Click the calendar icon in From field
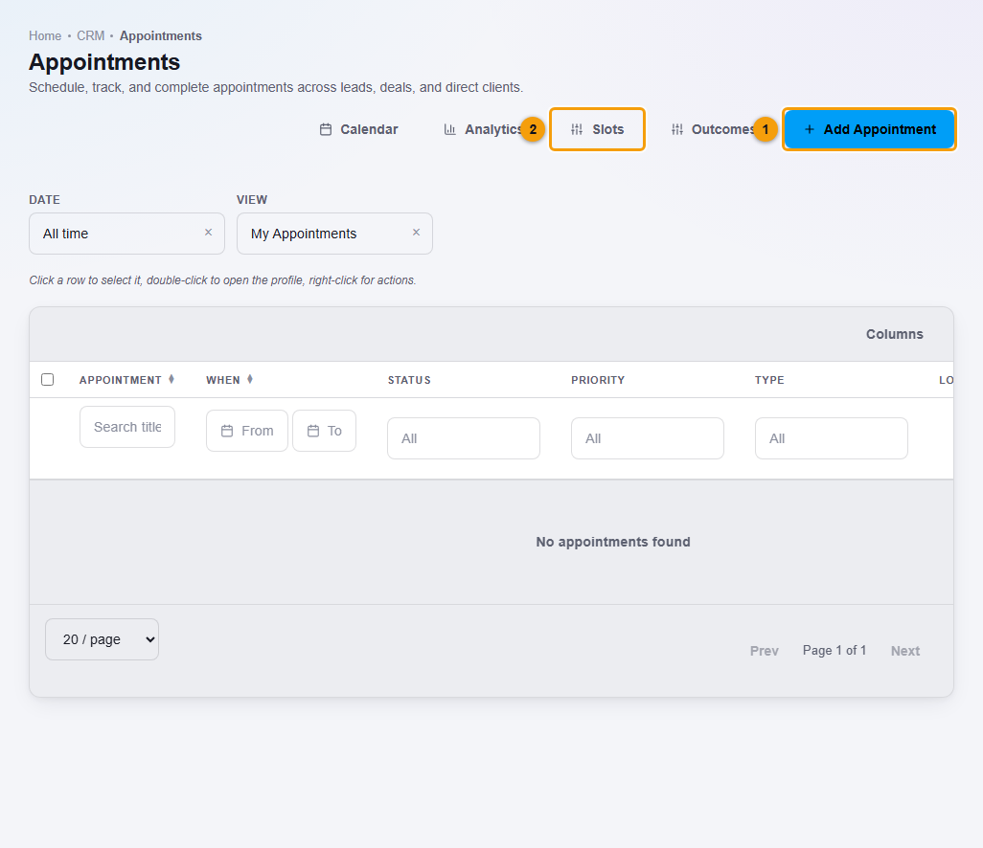Image resolution: width=983 pixels, height=848 pixels. pyautogui.click(x=227, y=431)
